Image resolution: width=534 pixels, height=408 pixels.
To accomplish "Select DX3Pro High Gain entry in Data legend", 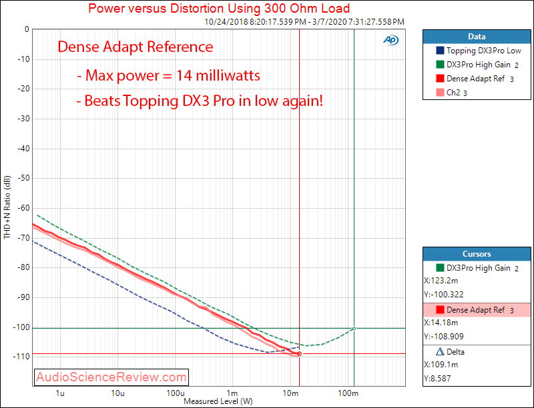I will click(x=478, y=65).
